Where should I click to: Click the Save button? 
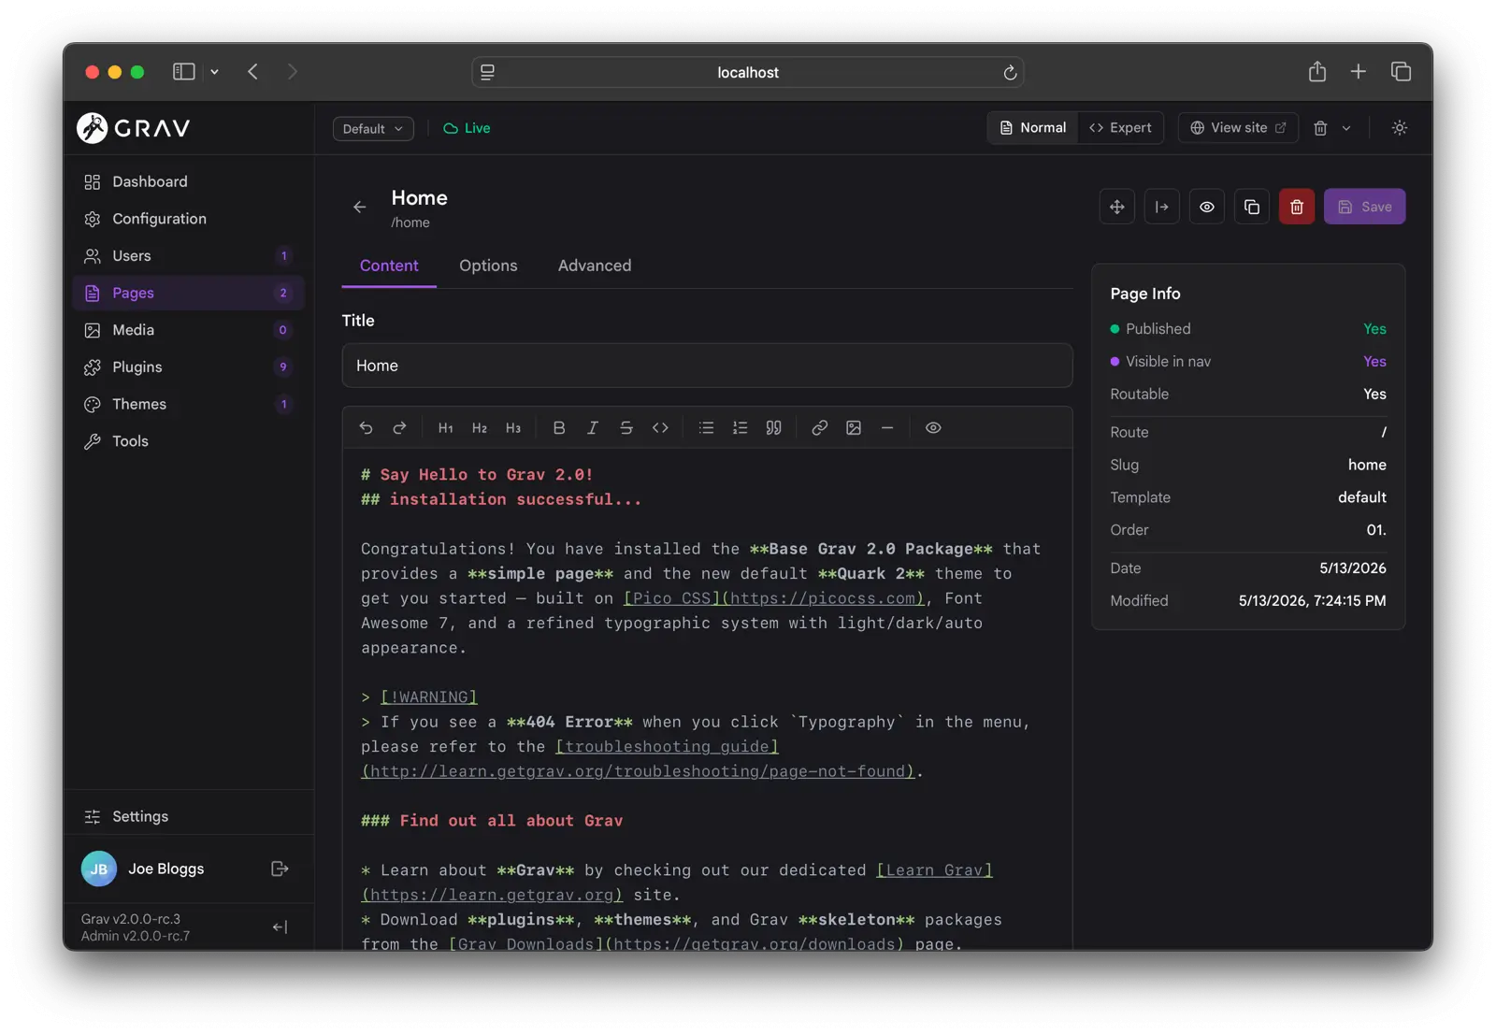pos(1364,207)
